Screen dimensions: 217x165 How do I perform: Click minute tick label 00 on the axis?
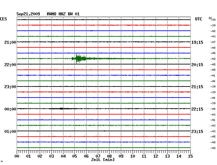pos(17,156)
